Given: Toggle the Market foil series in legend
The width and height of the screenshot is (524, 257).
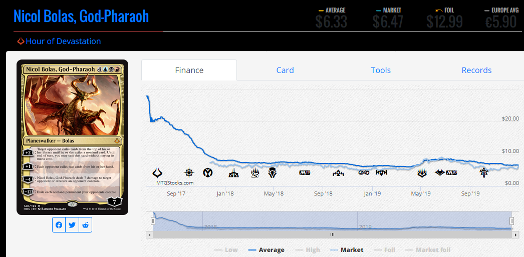Looking at the screenshot, I should (428, 249).
